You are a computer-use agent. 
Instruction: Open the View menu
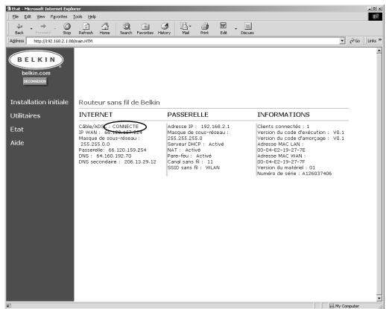(41, 16)
